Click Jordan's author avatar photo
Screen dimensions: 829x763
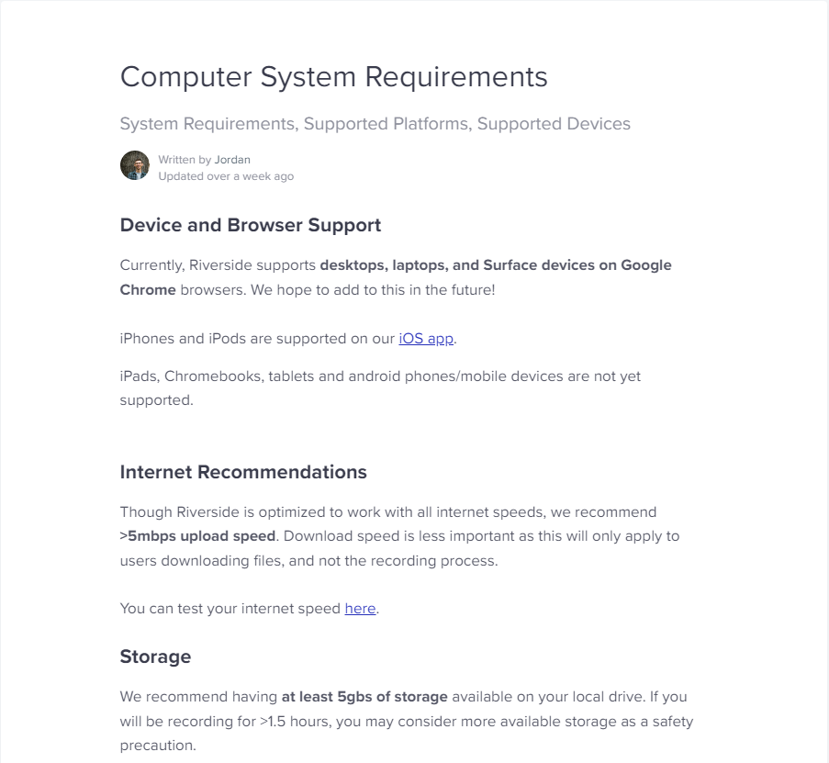point(135,165)
